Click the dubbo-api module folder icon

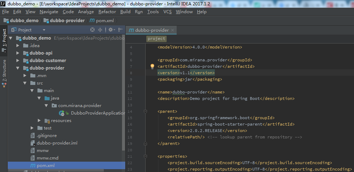[x=26, y=53]
